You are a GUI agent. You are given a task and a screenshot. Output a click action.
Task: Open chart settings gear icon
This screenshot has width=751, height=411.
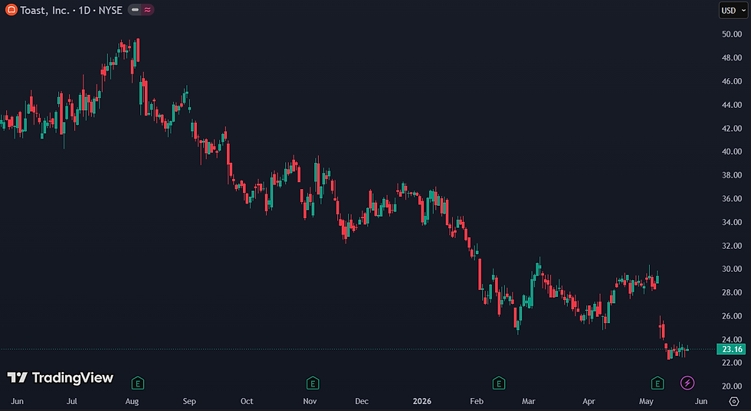(734, 401)
